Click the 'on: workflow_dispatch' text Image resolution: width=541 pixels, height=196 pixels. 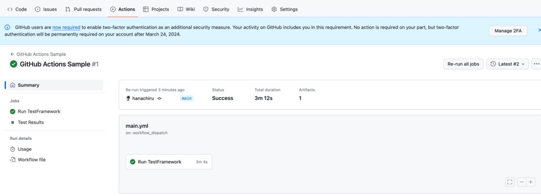pos(147,133)
